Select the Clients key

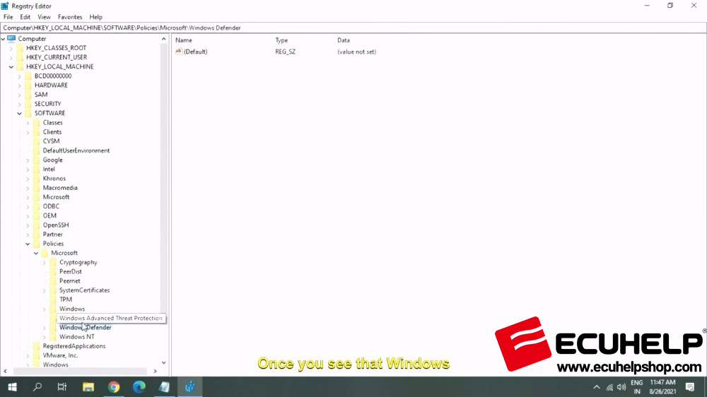tap(52, 132)
